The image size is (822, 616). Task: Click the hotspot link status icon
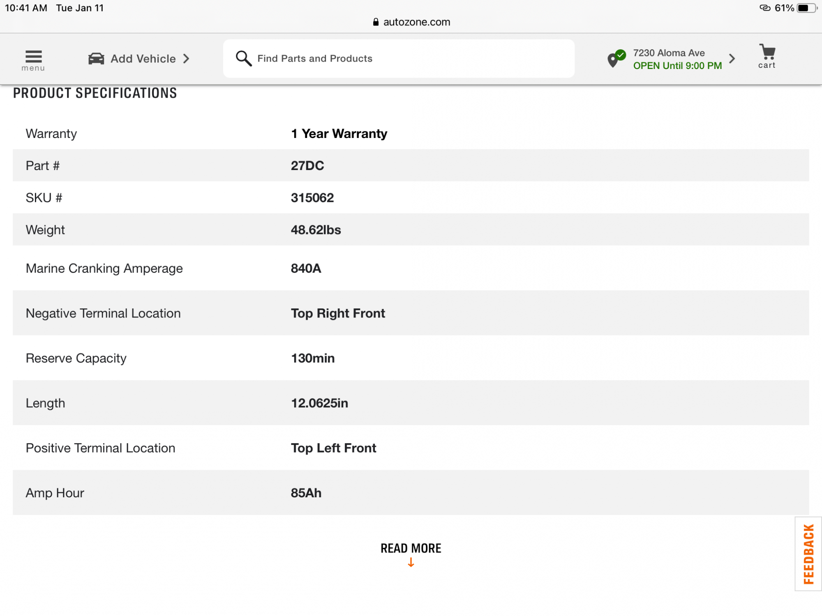(x=765, y=8)
